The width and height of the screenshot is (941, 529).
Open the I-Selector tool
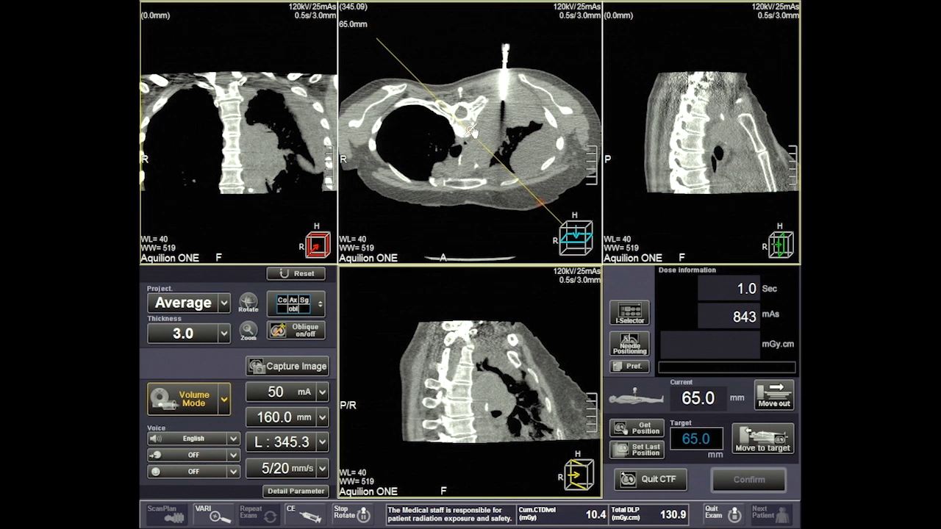630,313
